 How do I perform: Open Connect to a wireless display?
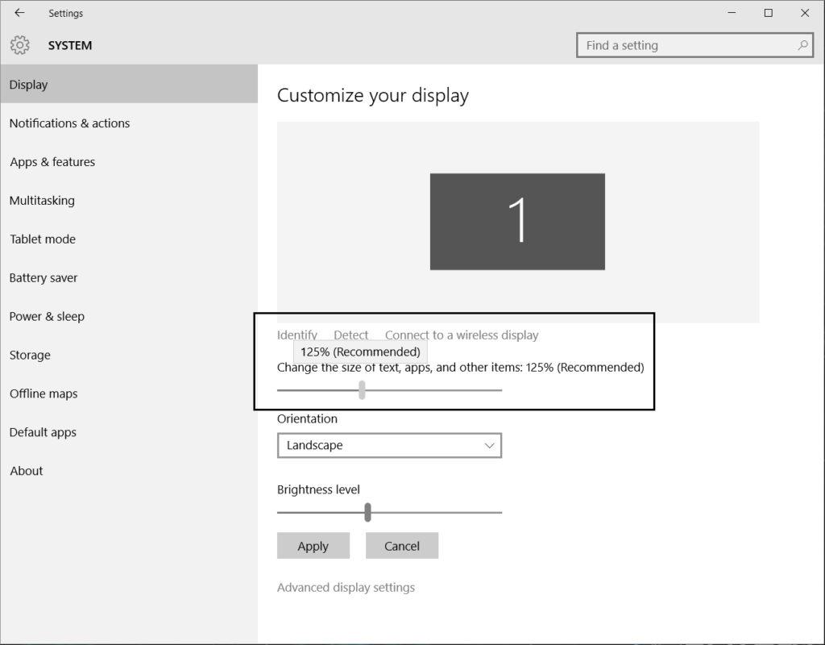pos(461,335)
